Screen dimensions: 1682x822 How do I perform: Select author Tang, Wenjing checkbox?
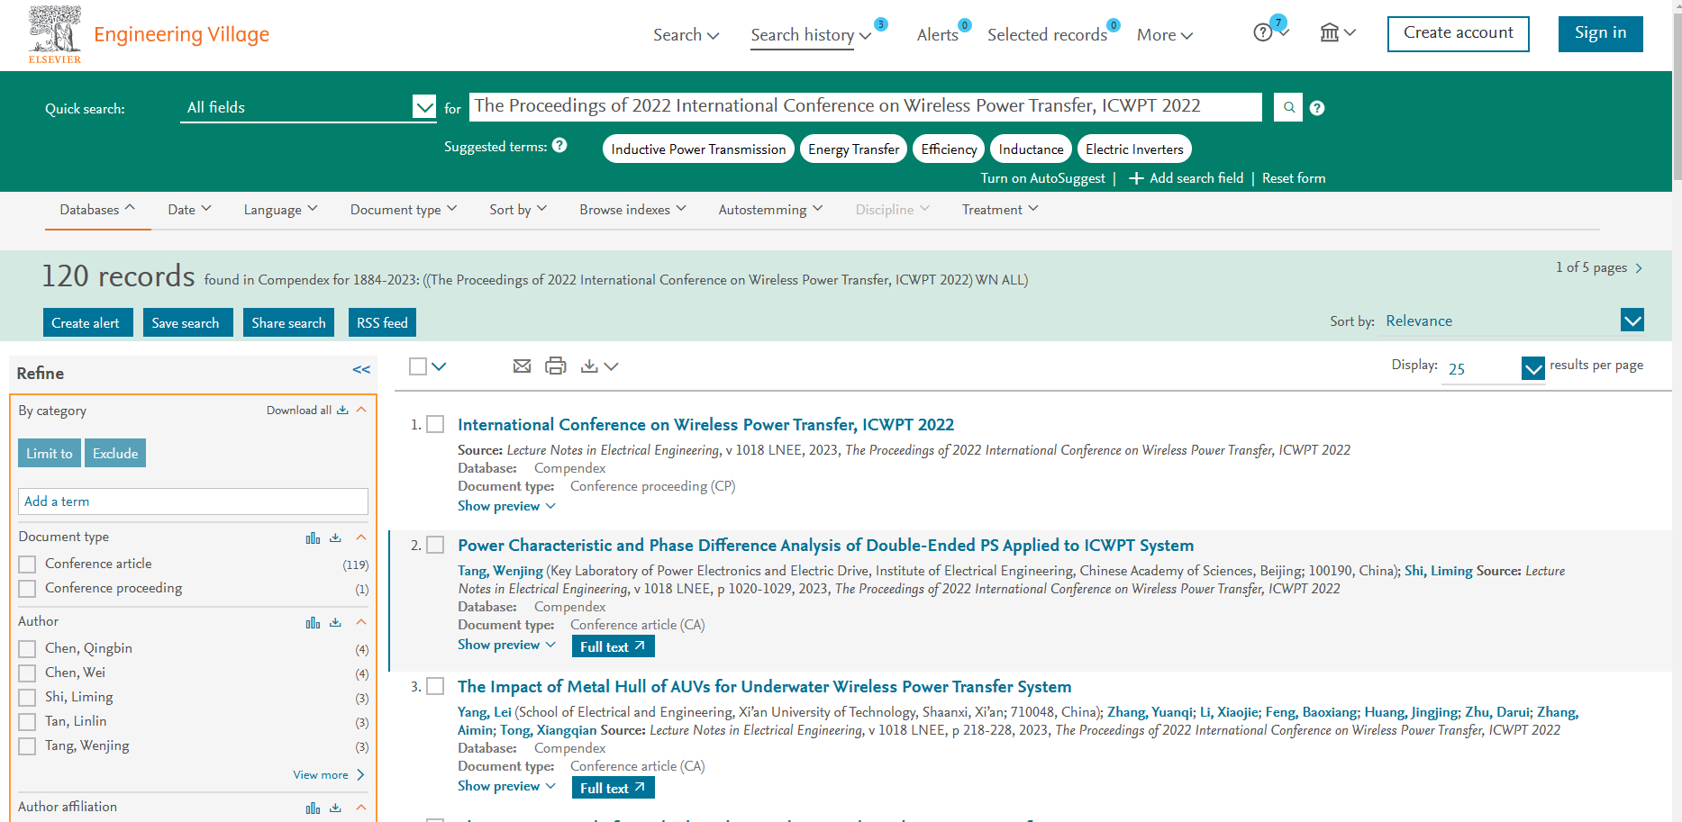27,746
